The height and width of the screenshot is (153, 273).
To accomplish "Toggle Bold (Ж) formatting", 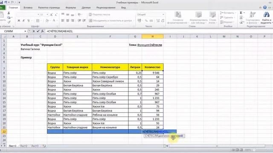I will [x=19, y=21].
